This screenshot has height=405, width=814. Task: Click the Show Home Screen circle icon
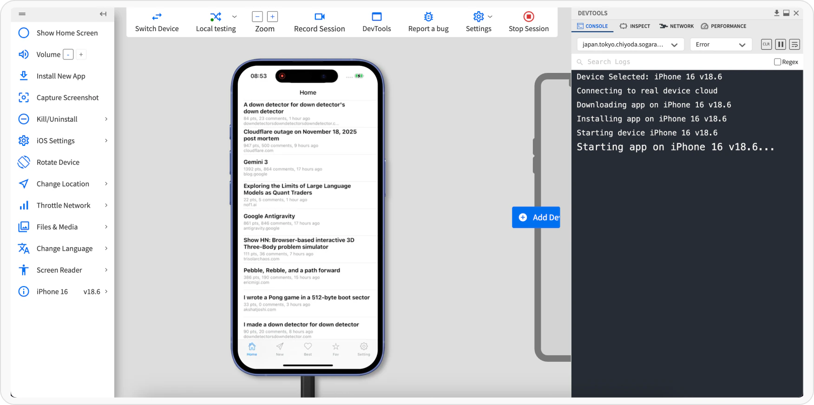[24, 33]
